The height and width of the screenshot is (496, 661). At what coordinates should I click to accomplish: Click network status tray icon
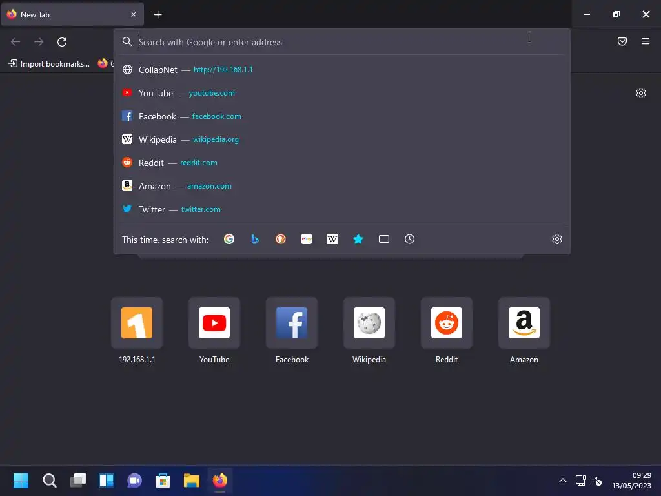click(x=580, y=480)
